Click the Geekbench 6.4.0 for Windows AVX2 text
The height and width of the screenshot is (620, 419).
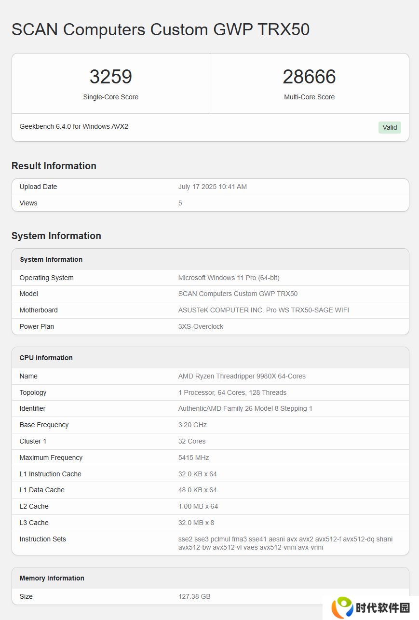tap(74, 126)
